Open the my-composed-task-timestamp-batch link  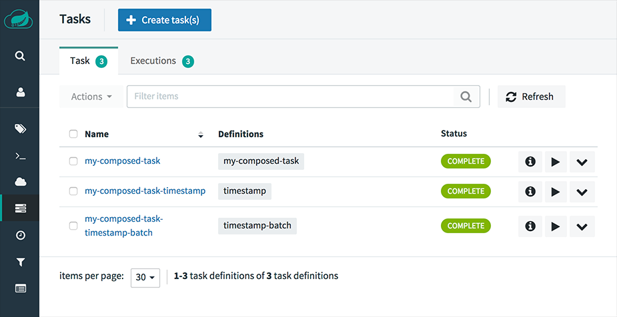123,226
